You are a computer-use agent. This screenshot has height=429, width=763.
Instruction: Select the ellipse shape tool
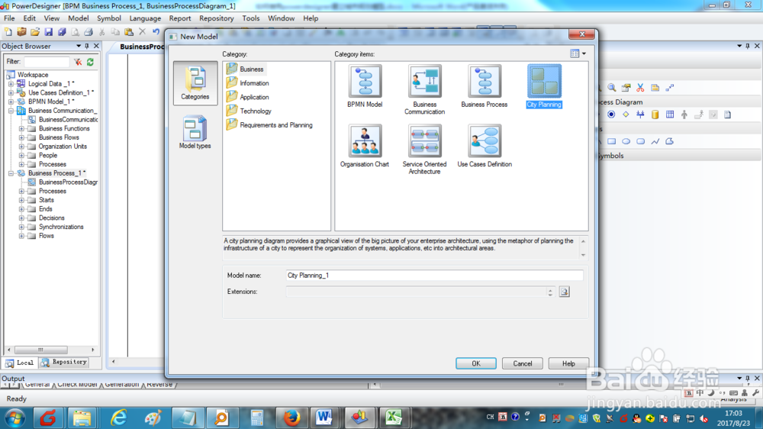click(626, 141)
